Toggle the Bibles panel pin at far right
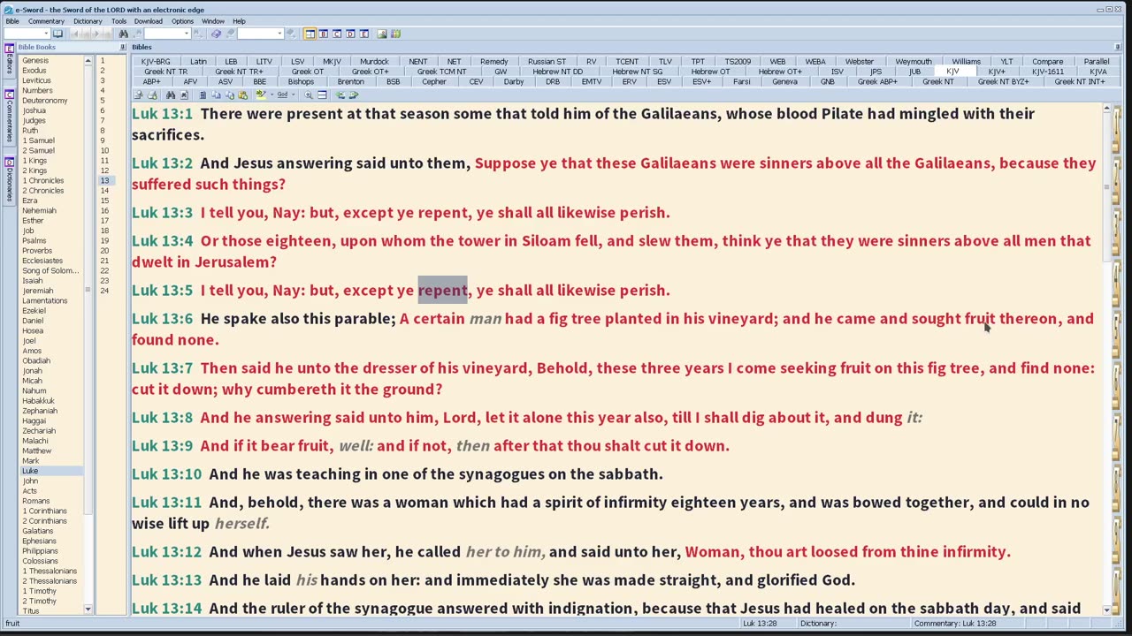 point(1118,47)
